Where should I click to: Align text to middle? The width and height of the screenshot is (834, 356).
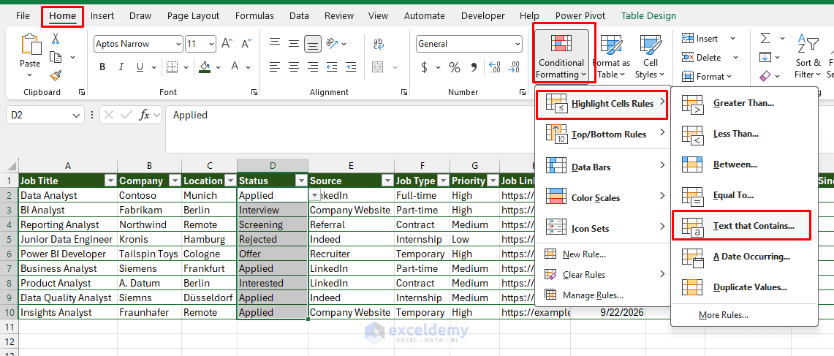(294, 43)
